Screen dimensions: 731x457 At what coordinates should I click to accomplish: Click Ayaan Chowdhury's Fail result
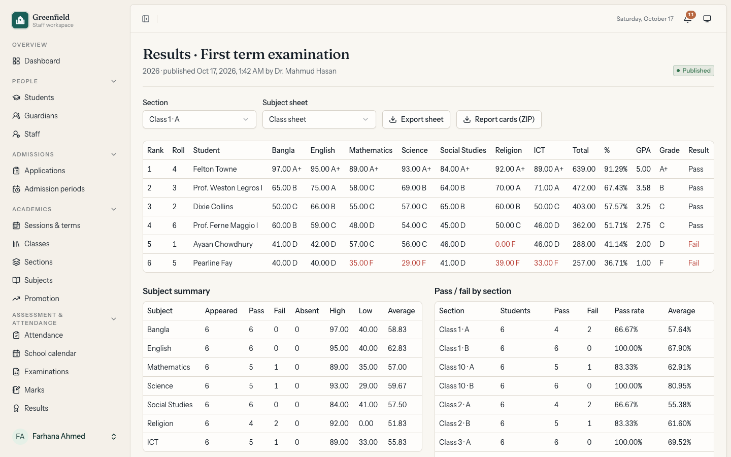click(694, 244)
